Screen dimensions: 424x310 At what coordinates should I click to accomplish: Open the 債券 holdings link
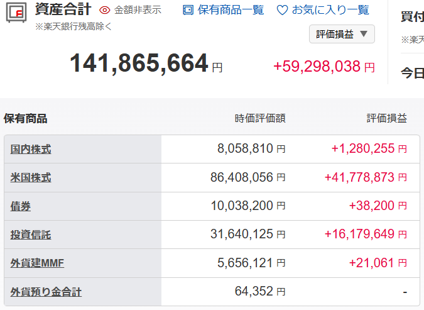21,206
